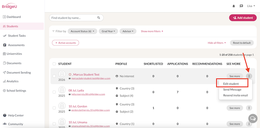Image resolution: width=260 pixels, height=128 pixels.
Task: Open the messages chat icon in header
Action: pyautogui.click(x=241, y=6)
